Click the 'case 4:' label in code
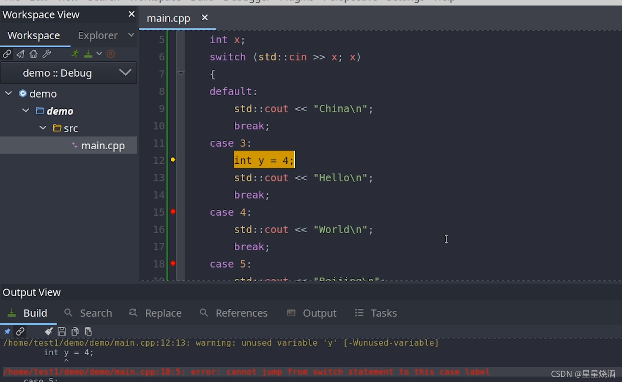Image resolution: width=622 pixels, height=382 pixels. tap(230, 212)
